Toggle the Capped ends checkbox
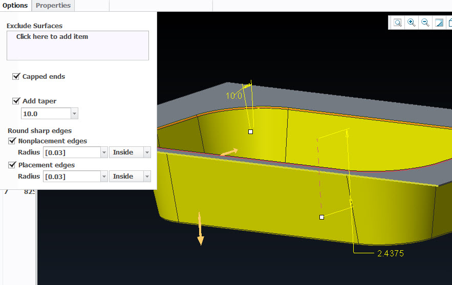452x285 pixels. [16, 76]
